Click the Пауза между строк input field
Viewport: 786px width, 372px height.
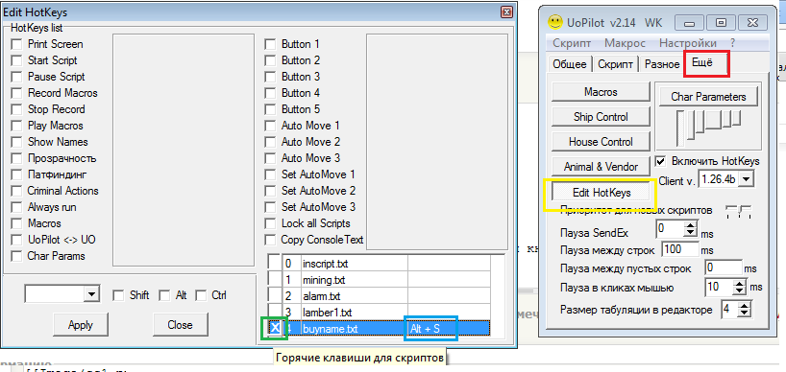point(680,249)
